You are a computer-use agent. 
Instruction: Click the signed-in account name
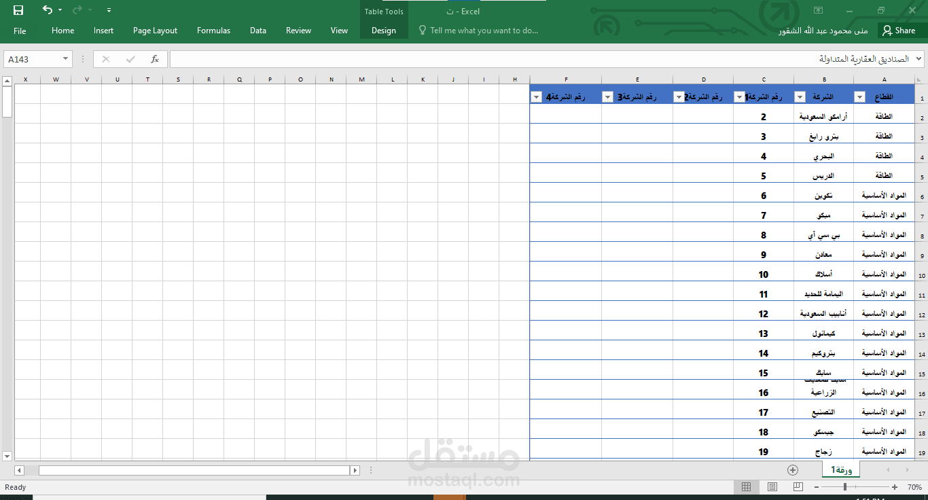[x=822, y=31]
